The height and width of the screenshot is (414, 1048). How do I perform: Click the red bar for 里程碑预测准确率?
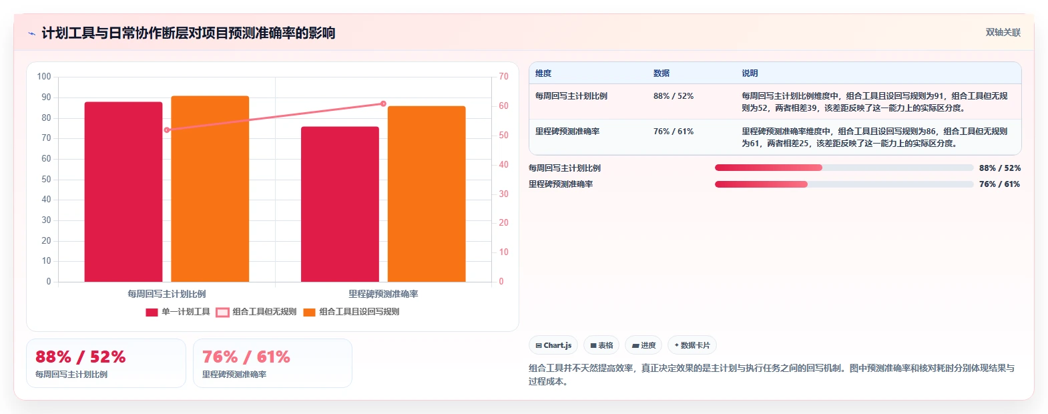click(340, 204)
